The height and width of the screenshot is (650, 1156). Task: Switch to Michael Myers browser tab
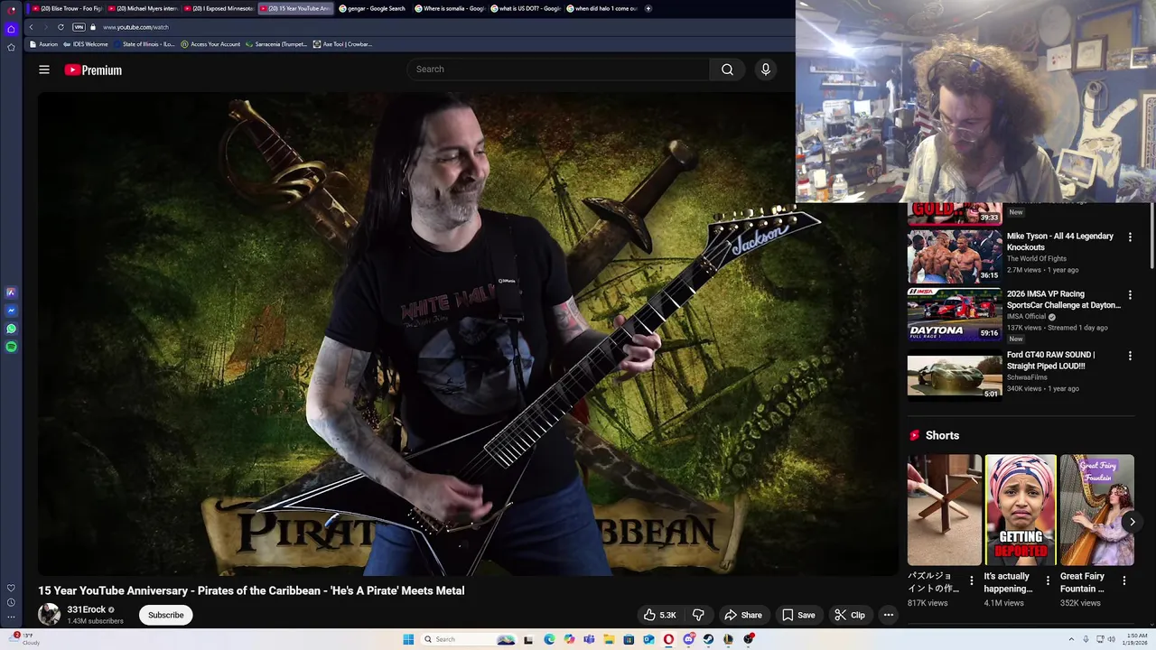pos(143,8)
